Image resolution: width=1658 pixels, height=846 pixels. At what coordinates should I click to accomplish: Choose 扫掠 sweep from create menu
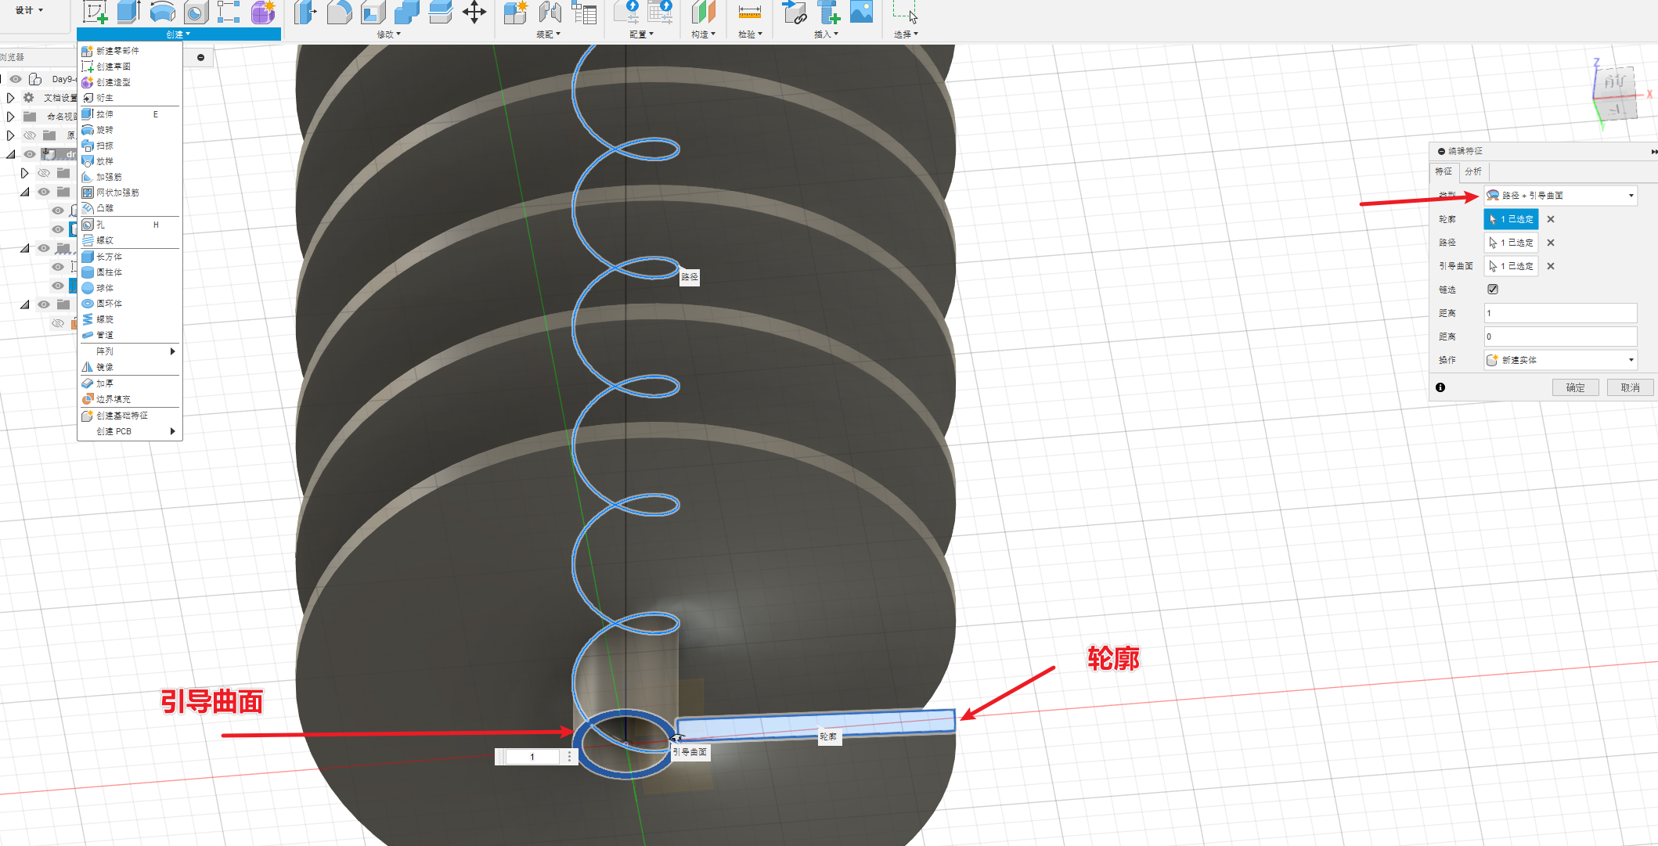click(x=105, y=146)
